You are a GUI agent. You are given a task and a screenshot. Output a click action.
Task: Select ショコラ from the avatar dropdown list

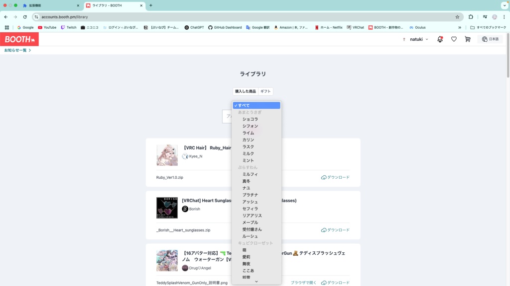click(x=251, y=119)
